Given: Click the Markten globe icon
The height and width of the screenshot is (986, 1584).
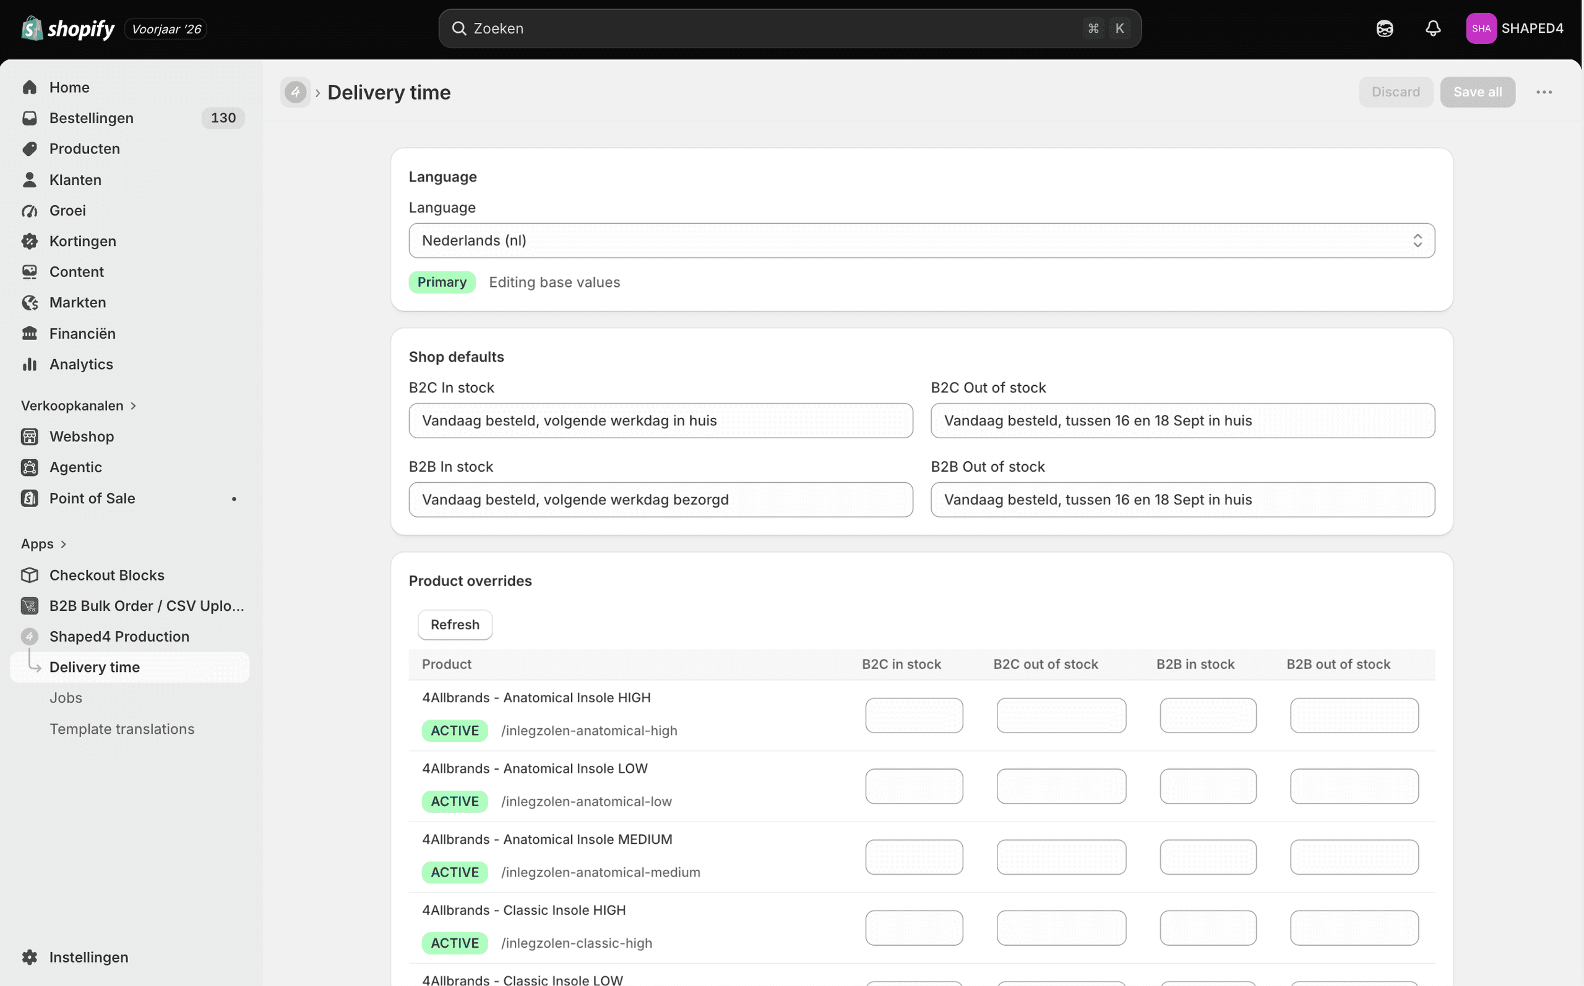Looking at the screenshot, I should coord(29,302).
